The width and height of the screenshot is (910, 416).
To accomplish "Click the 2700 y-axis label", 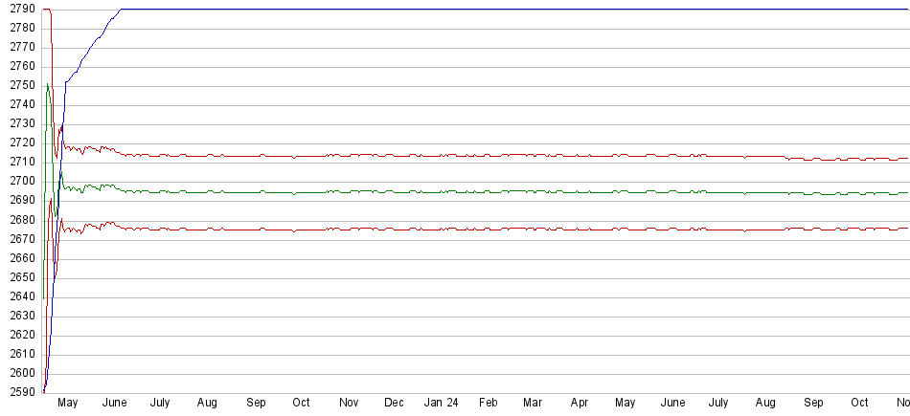I will click(x=21, y=181).
